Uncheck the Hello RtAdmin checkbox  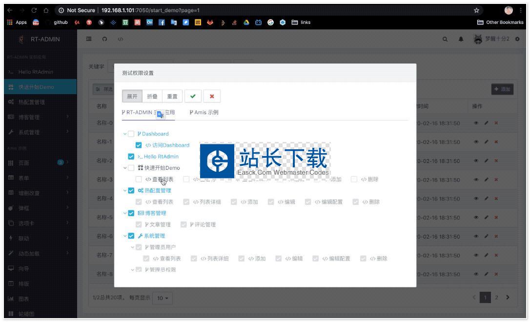point(131,157)
